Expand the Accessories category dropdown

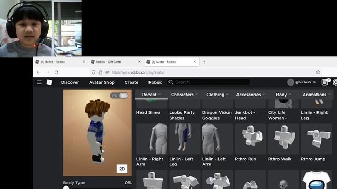[x=251, y=94]
